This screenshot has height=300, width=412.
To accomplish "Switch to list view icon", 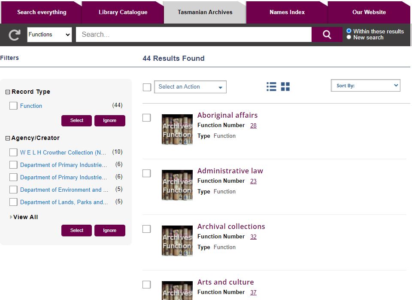I will (x=271, y=87).
